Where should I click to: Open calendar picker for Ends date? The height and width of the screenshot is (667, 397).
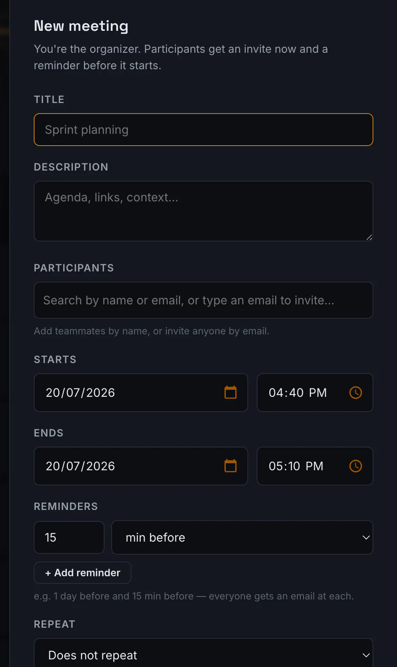point(231,466)
